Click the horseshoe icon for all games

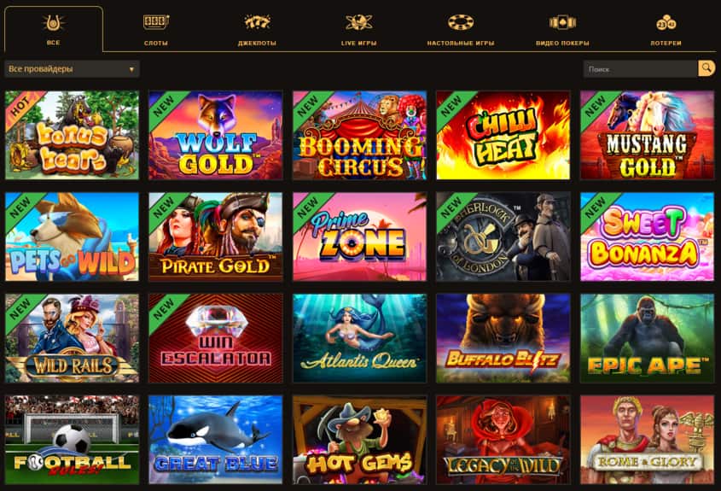(54, 22)
